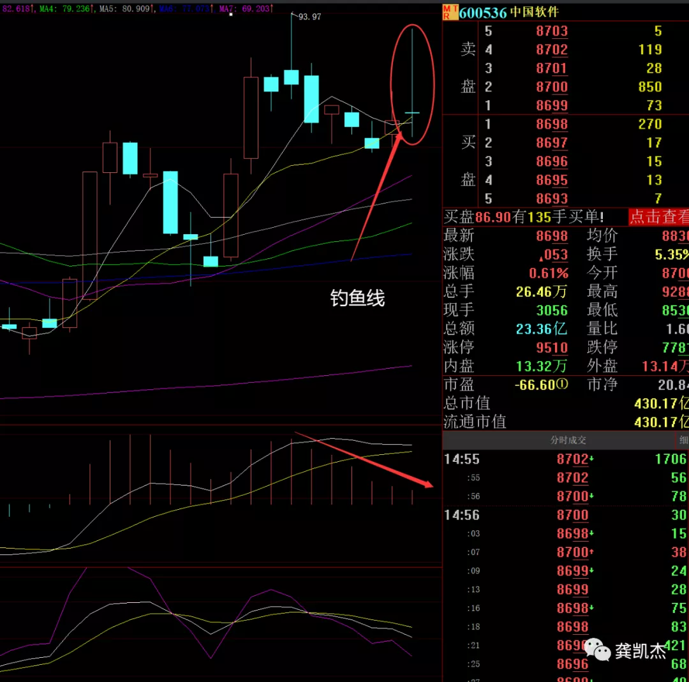
Task: Click the MA5: 80.909 indicator label
Action: 126,8
